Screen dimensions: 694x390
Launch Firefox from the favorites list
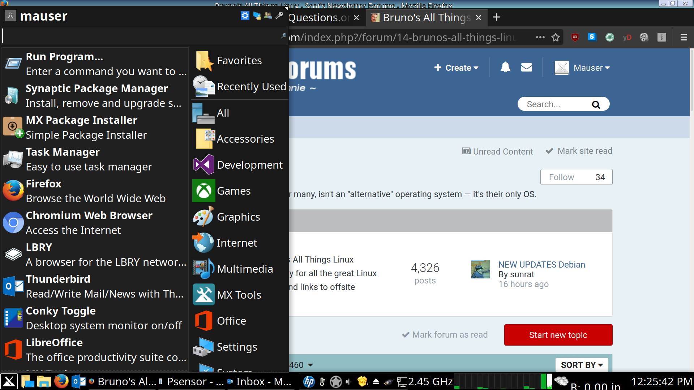tap(95, 191)
